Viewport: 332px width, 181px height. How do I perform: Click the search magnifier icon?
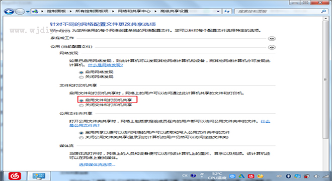click(323, 11)
